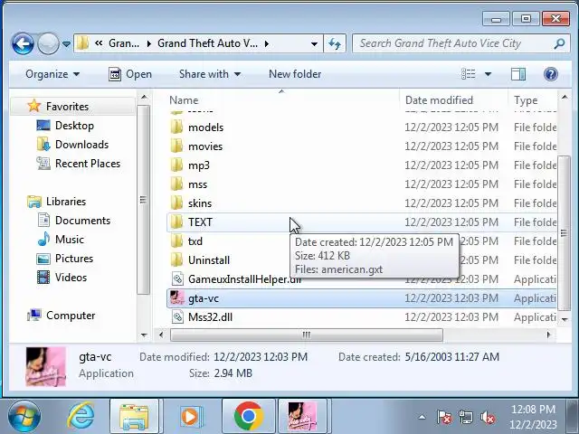Select the Mss32.dll file

[x=362, y=317]
